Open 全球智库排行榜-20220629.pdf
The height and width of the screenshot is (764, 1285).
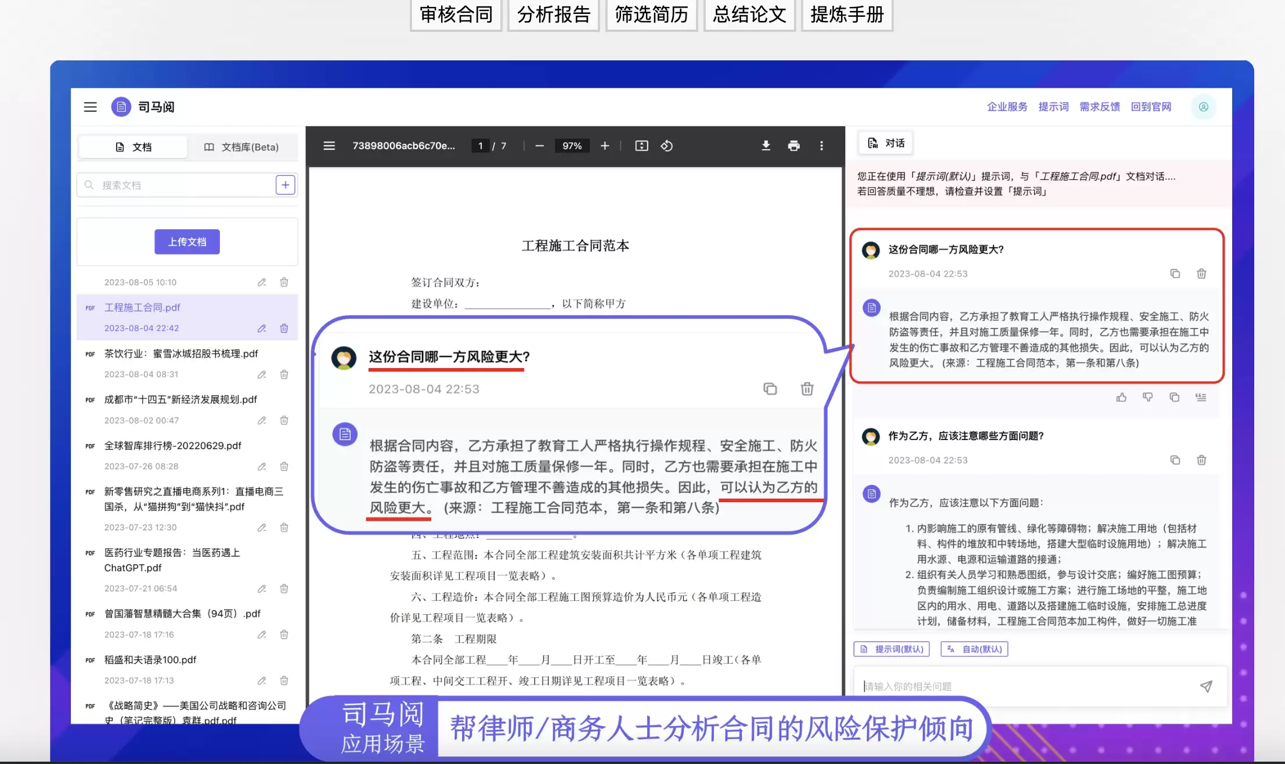pos(172,445)
